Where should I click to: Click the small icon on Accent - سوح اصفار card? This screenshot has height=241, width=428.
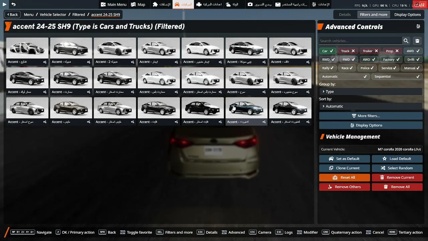coord(45,122)
